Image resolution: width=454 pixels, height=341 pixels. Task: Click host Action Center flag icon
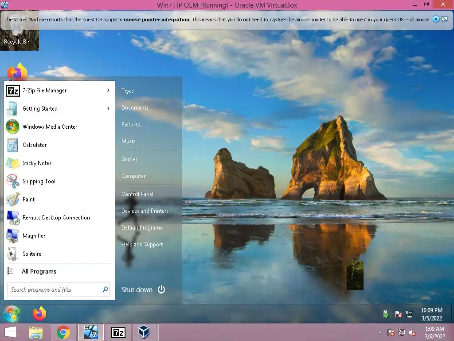[x=391, y=333]
